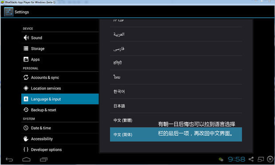The width and height of the screenshot is (275, 165).
Task: Click the fullscreen toggle icon in bottom bar
Action: coord(261,159)
